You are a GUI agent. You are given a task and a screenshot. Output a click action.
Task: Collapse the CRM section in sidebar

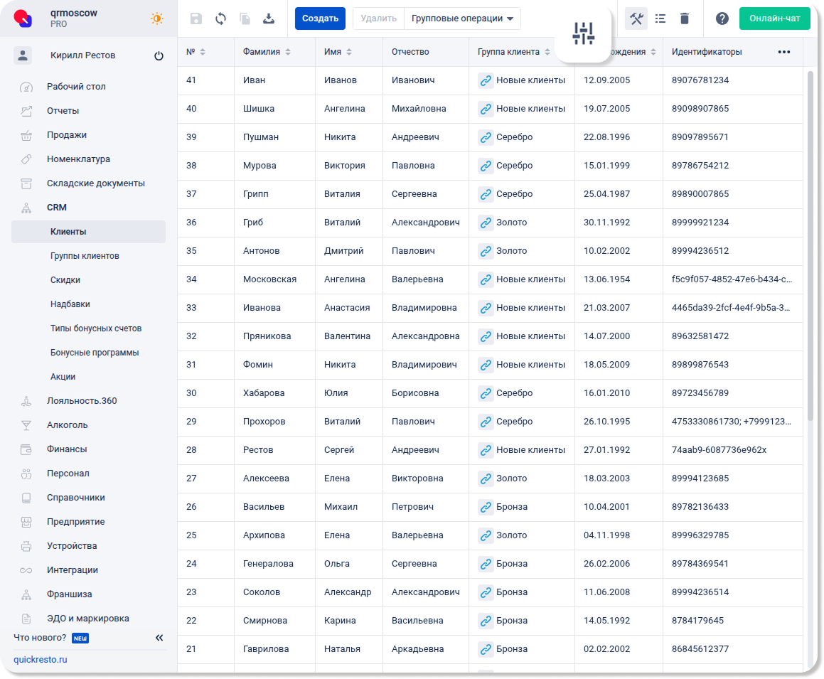point(57,208)
